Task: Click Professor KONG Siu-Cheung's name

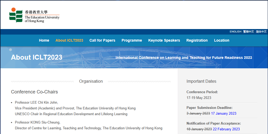Action: click(x=37, y=122)
